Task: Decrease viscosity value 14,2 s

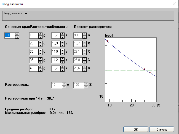Action: click(x=62, y=62)
